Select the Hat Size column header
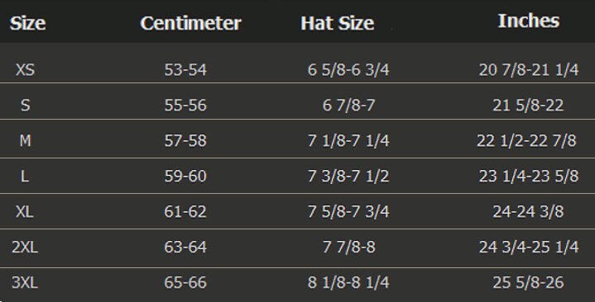This screenshot has height=302, width=595. tap(338, 23)
